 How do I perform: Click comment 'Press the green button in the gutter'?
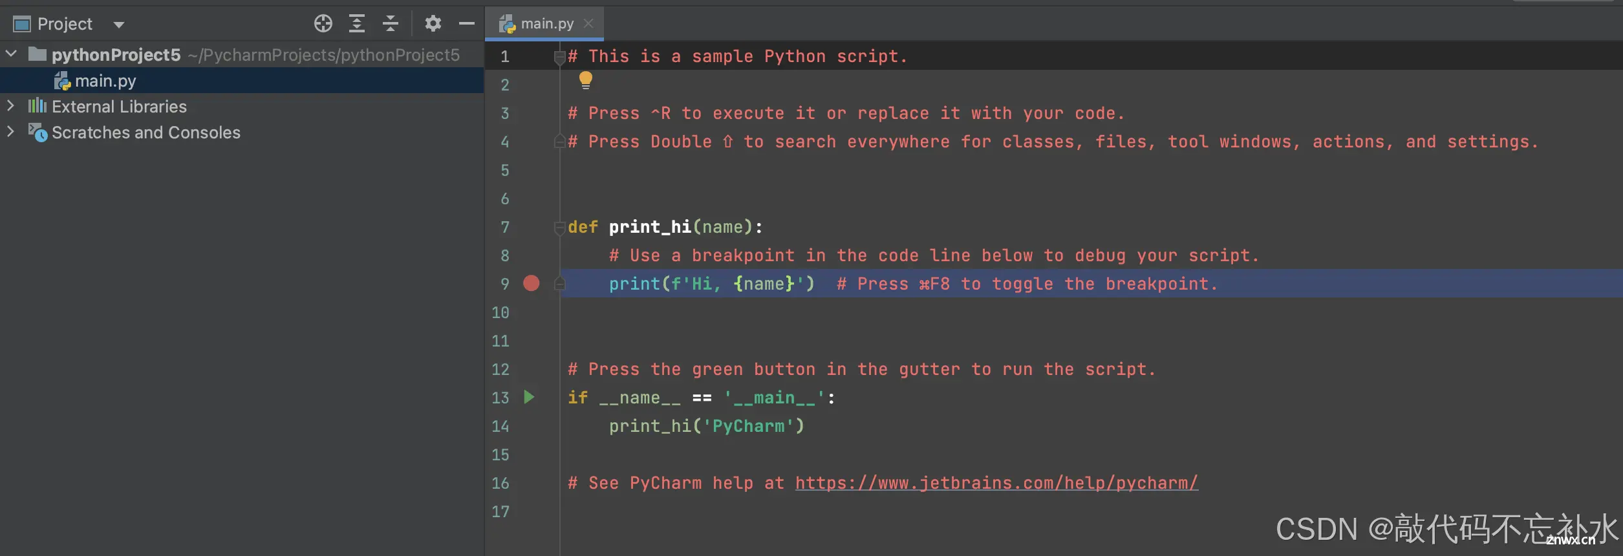pos(862,369)
